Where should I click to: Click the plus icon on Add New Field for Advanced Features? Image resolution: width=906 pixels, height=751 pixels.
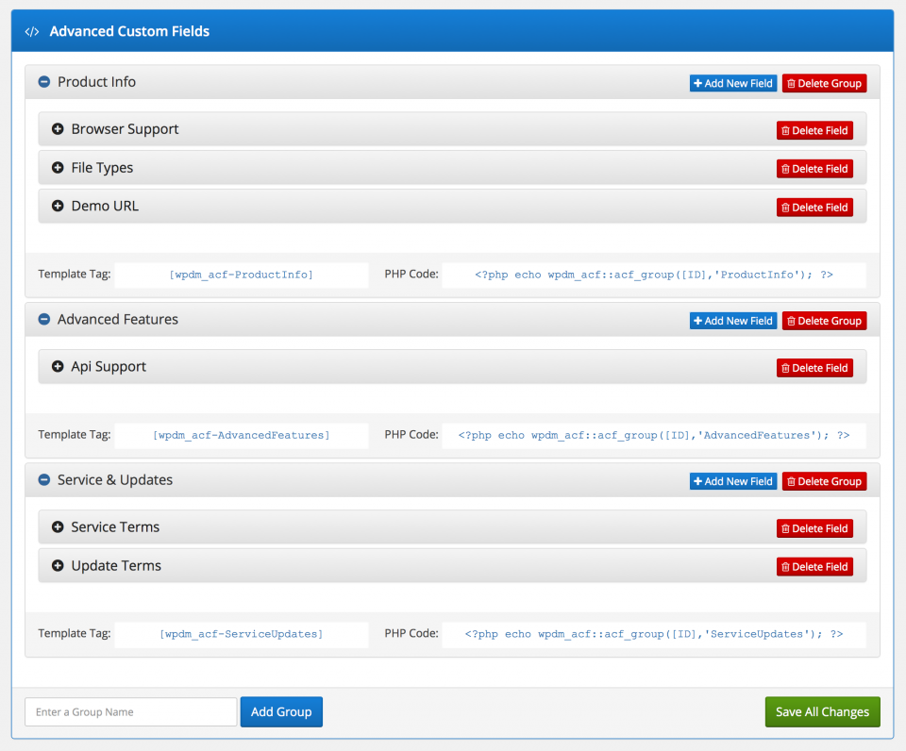pyautogui.click(x=697, y=320)
